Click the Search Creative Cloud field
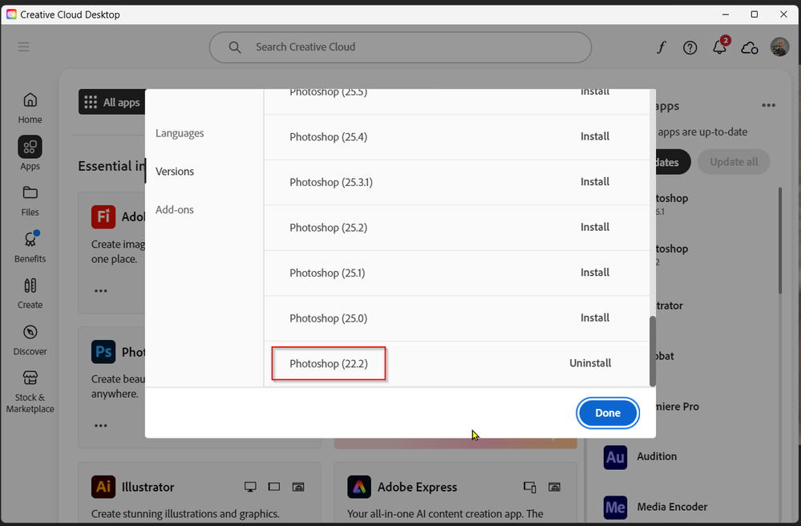 click(x=401, y=47)
